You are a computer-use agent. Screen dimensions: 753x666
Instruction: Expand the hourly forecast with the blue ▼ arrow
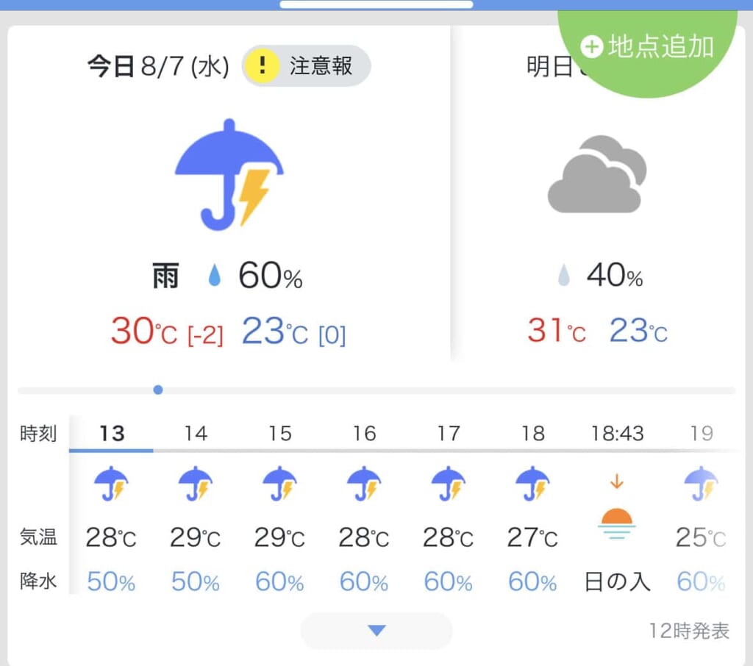(376, 630)
